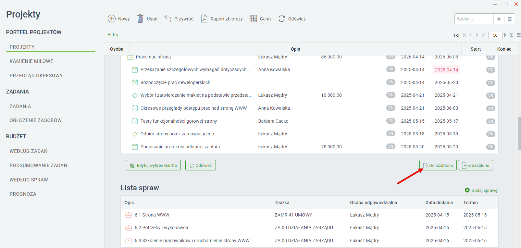Click the Edytuj wykres Gantta button
The height and width of the screenshot is (248, 521).
pyautogui.click(x=153, y=165)
